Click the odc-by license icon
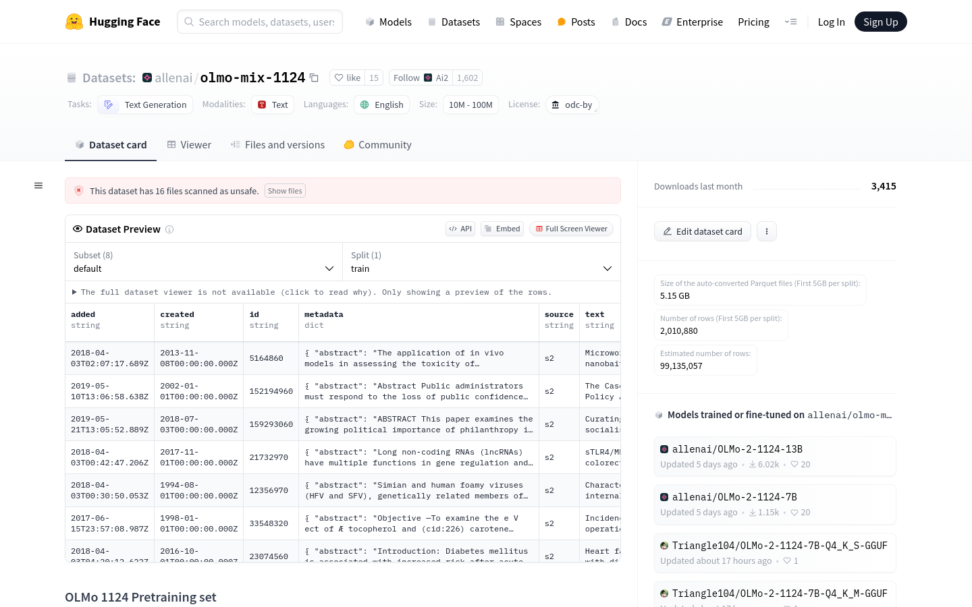Image resolution: width=972 pixels, height=607 pixels. point(556,105)
